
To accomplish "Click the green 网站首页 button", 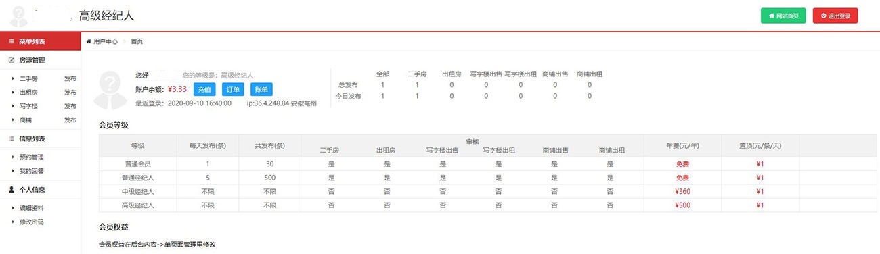I will coord(783,16).
